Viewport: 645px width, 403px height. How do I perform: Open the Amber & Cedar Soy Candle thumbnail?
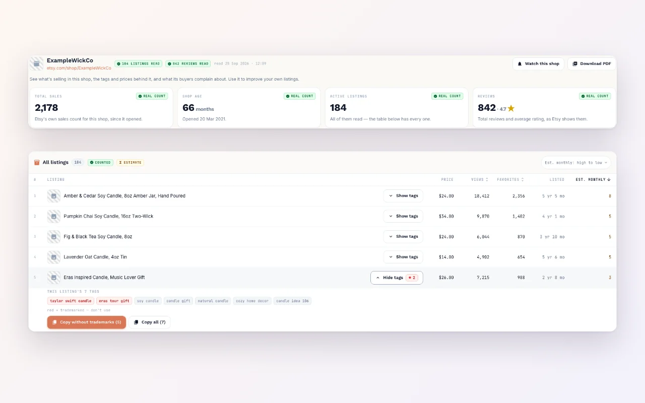[54, 196]
